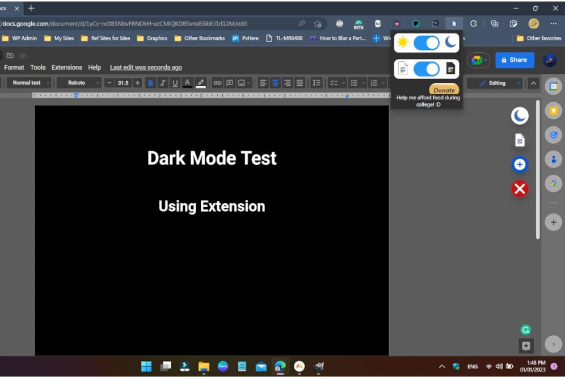Viewport: 565px width, 377px height.
Task: Expand bulleted list options arrow
Action: click(x=363, y=83)
